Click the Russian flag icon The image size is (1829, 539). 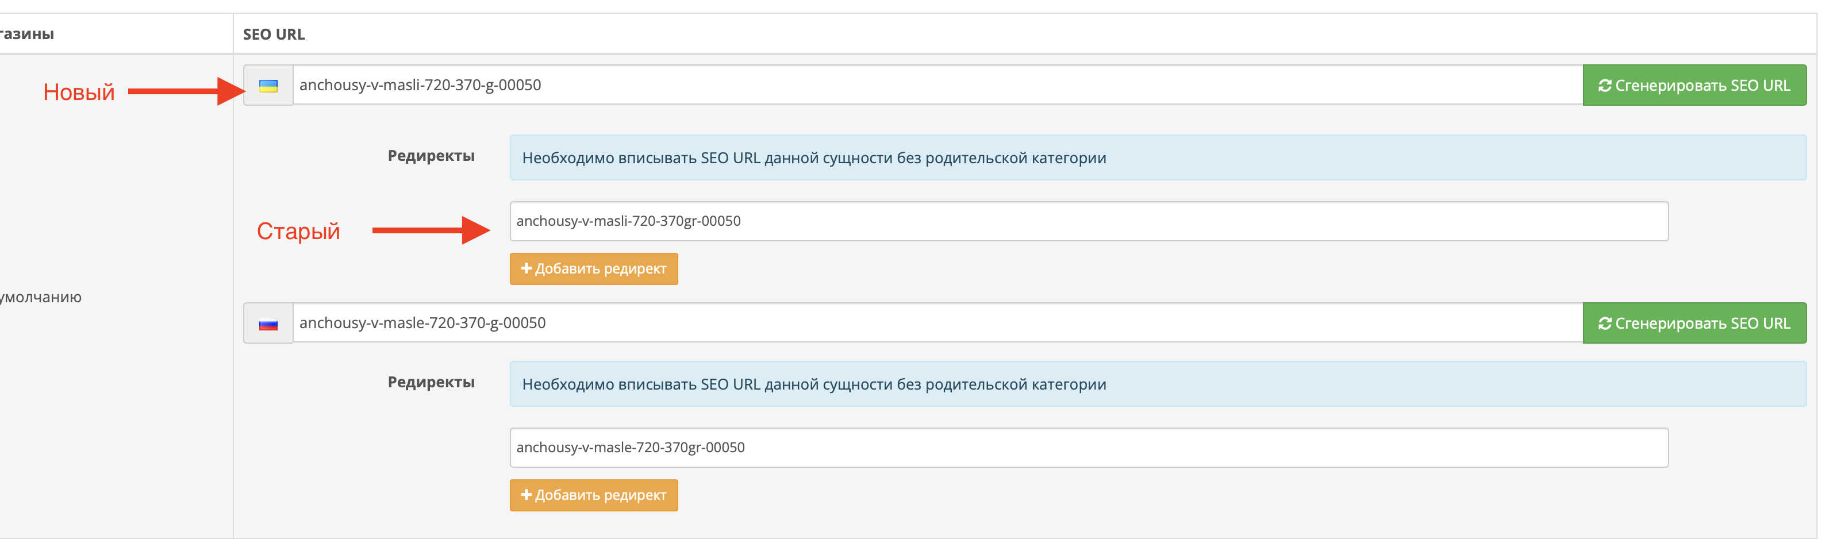click(268, 325)
